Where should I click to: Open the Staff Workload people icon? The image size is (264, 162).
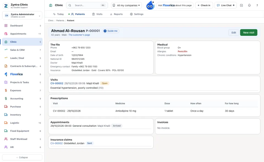6,139
